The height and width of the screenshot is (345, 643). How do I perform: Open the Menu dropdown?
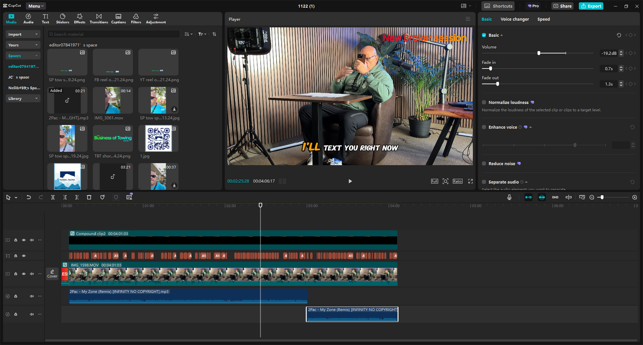36,6
